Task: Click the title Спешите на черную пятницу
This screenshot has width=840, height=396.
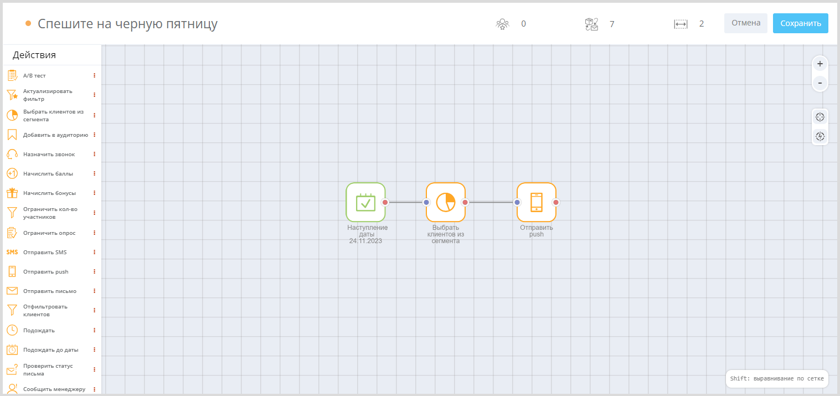Action: [x=127, y=24]
